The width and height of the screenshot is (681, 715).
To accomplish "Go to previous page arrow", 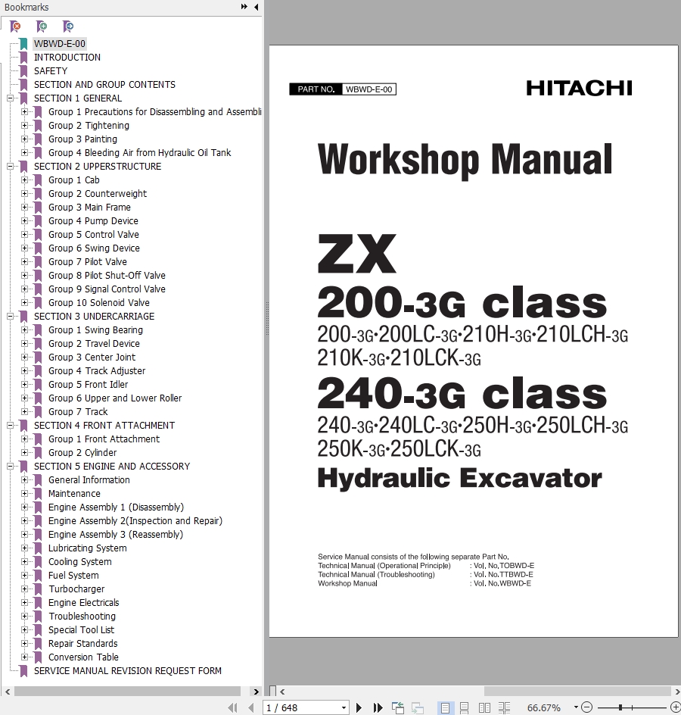I will (x=251, y=707).
